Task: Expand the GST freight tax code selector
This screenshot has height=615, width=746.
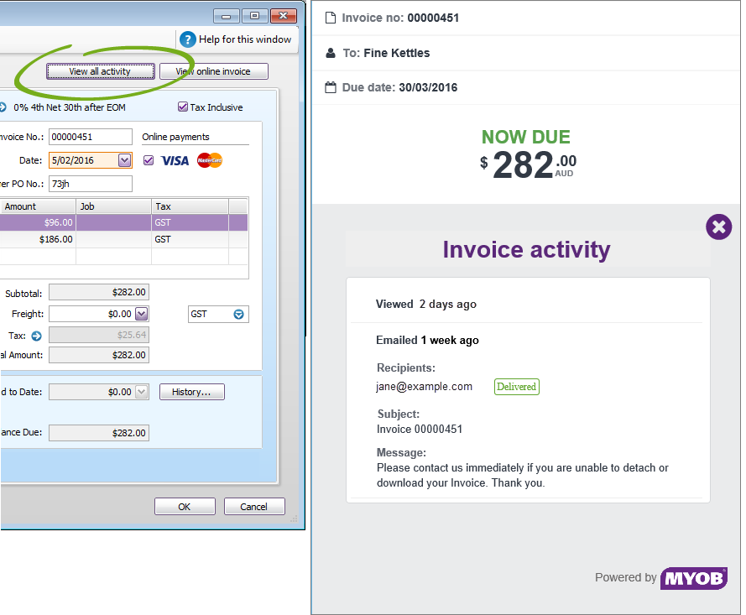Action: pos(239,314)
